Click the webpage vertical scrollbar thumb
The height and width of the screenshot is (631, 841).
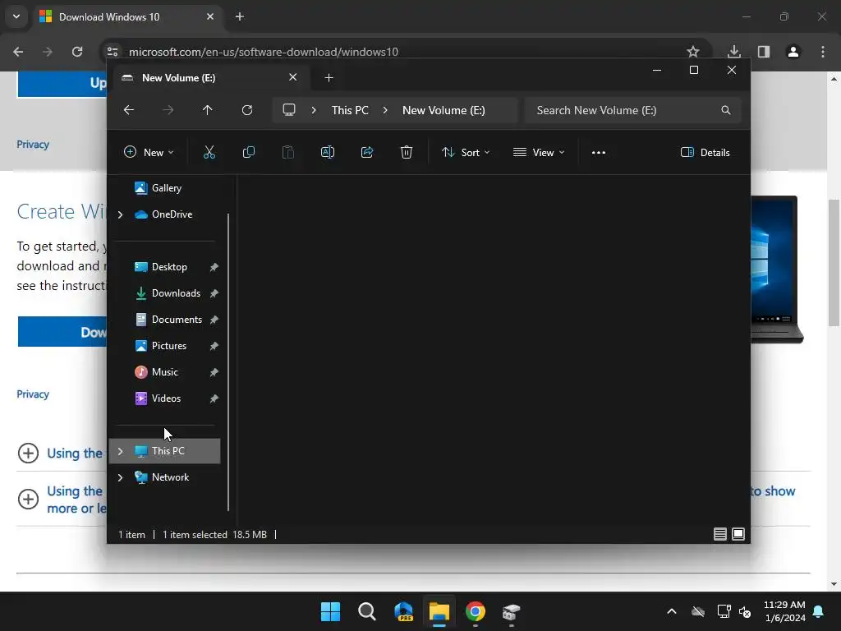coord(834,262)
